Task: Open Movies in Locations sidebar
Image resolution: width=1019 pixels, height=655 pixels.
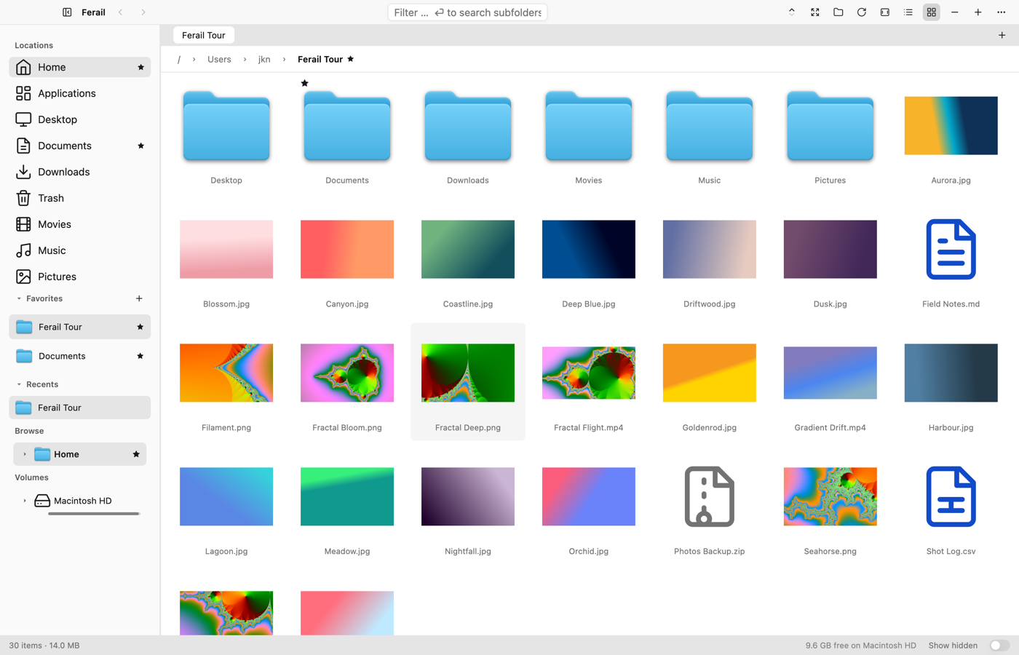Action: click(80, 224)
